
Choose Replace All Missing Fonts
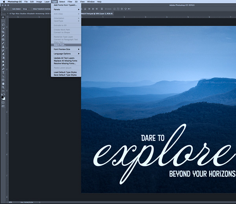66,61
